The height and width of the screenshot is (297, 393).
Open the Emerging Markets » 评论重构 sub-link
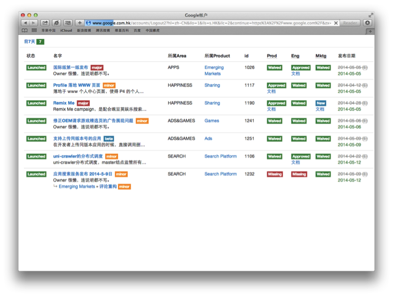[88, 186]
